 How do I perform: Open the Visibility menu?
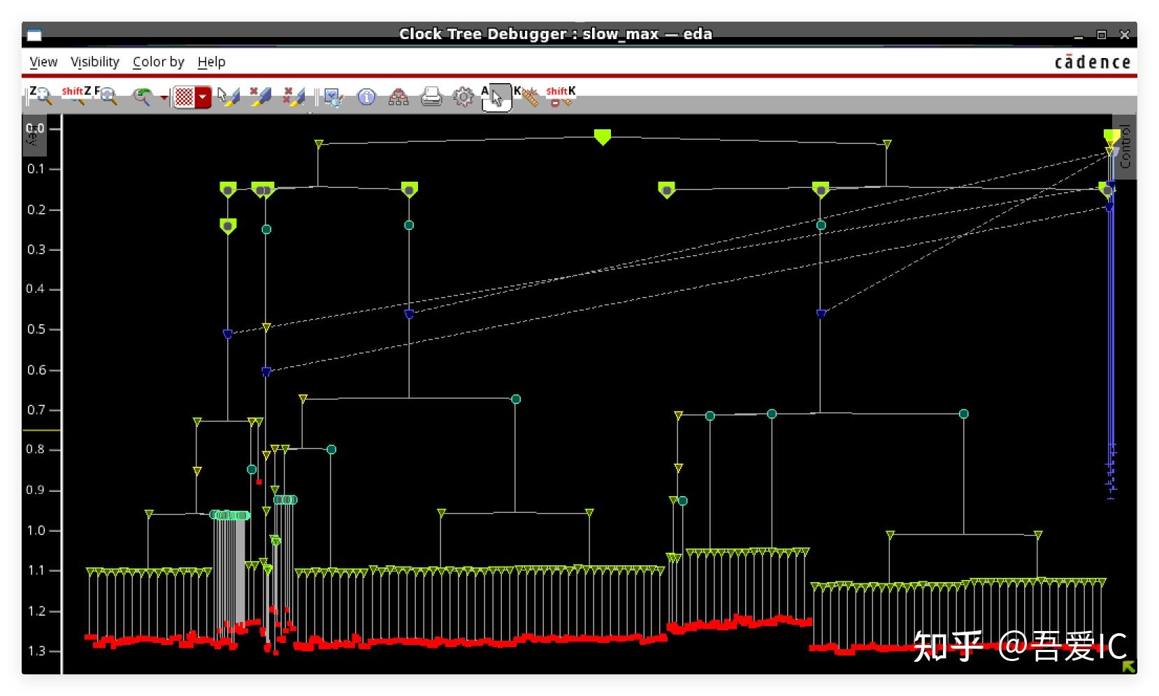94,61
